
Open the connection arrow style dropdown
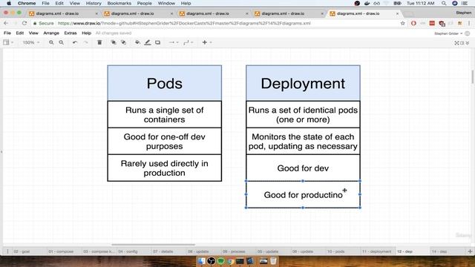click(174, 43)
